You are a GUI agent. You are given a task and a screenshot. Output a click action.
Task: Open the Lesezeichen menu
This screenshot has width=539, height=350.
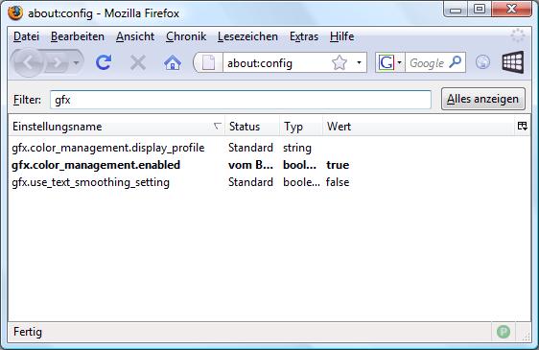(x=247, y=36)
